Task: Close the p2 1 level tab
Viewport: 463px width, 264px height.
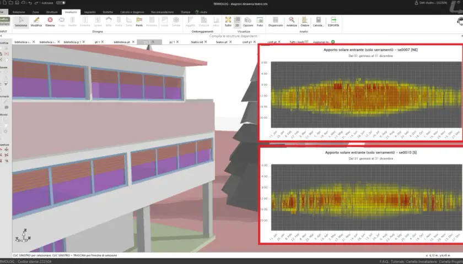Action: pyautogui.click(x=177, y=42)
